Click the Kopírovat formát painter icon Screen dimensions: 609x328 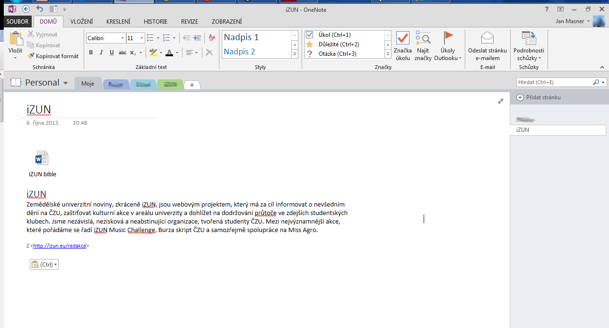(31, 56)
